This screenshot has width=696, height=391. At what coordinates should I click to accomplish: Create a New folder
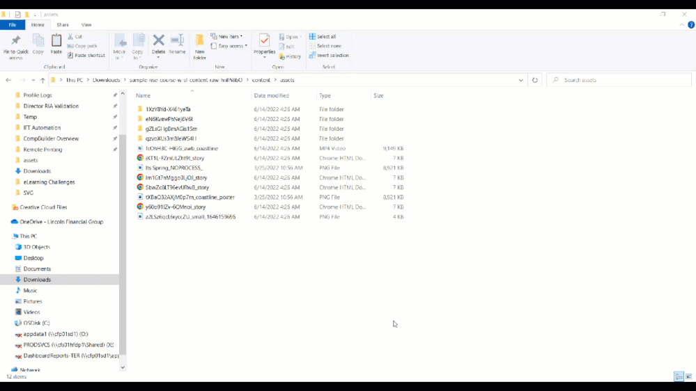(x=200, y=47)
